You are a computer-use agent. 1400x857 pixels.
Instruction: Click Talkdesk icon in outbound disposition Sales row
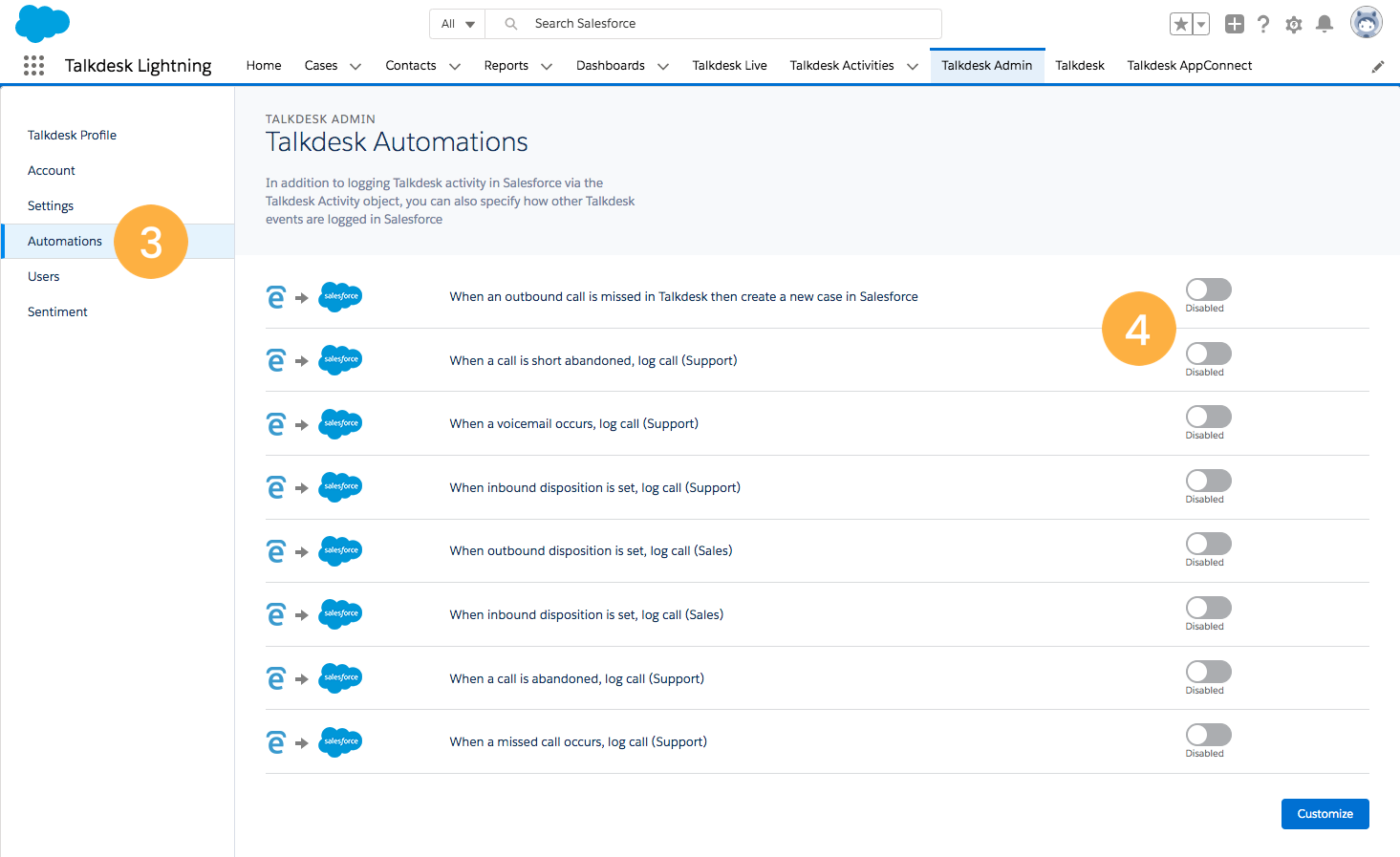pos(276,551)
